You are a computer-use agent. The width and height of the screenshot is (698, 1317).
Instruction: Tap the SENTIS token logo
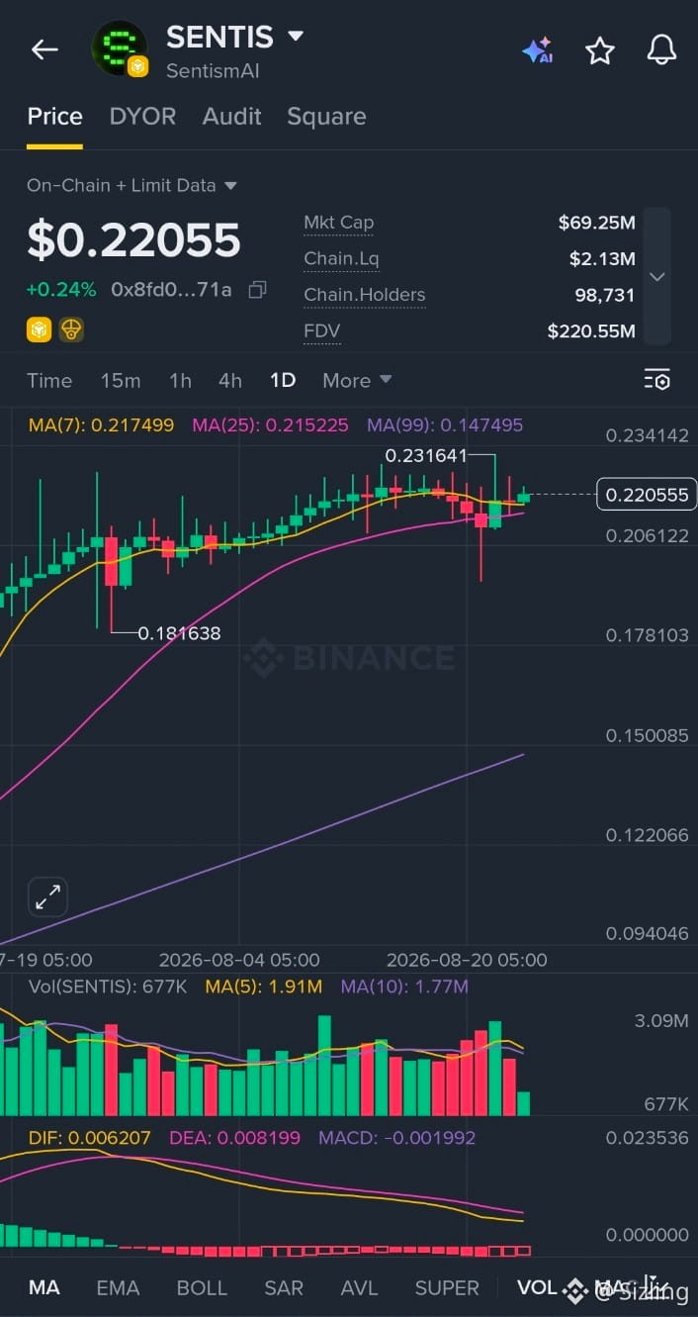pyautogui.click(x=119, y=48)
